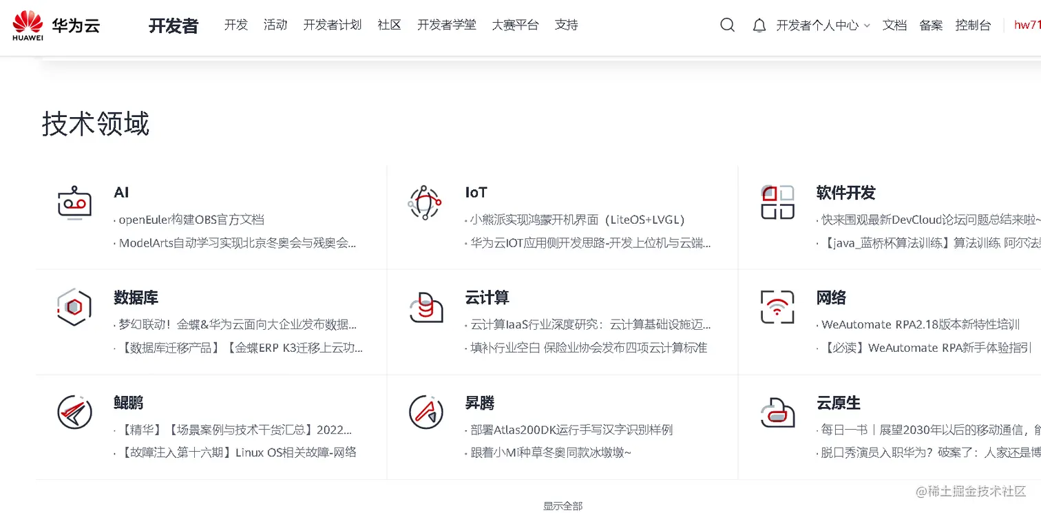Click the 网络 wifi icon
Viewport: 1041px width, 513px height.
point(777,307)
